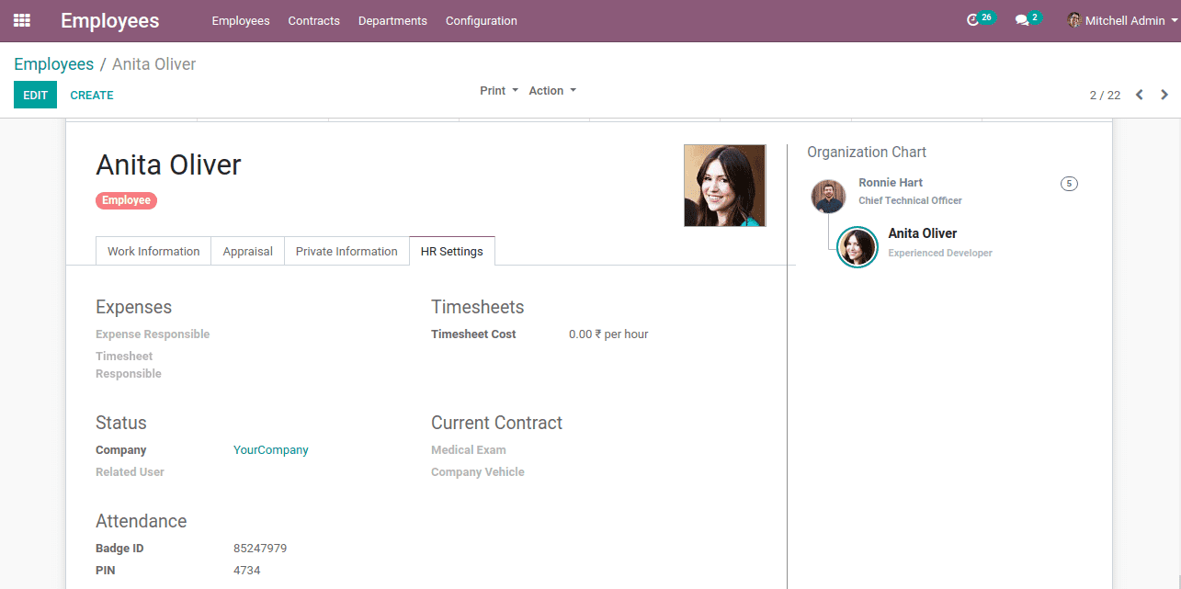Open the YourCompany link
Screen dimensions: 1181x589
271,450
